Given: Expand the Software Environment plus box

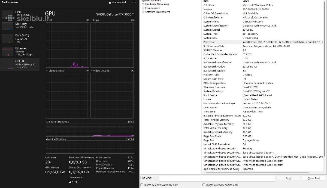Looking at the screenshot, I should 143,12.
